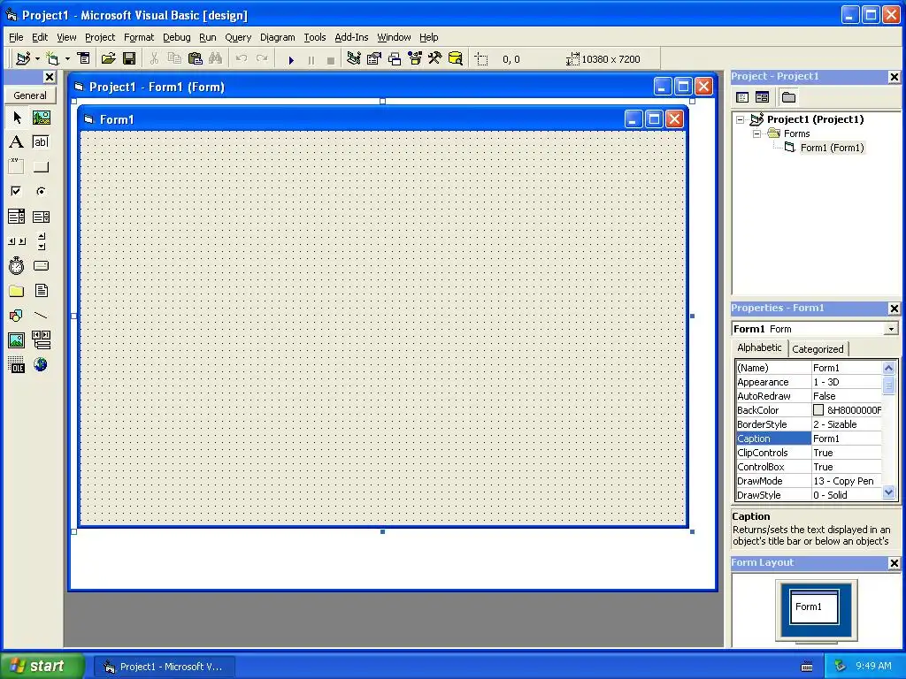This screenshot has height=679, width=906.
Task: Click View Code in Project panel
Action: (742, 97)
